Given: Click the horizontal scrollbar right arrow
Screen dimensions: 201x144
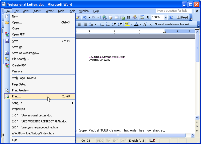Looking at the screenshot, I should 193,135.
